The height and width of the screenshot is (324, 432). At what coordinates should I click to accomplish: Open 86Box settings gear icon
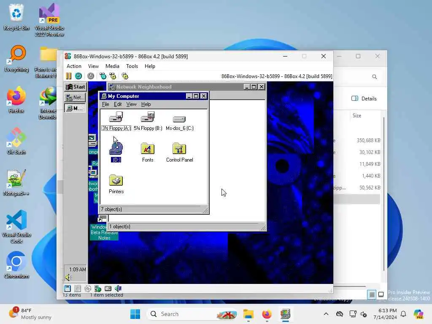(x=125, y=76)
